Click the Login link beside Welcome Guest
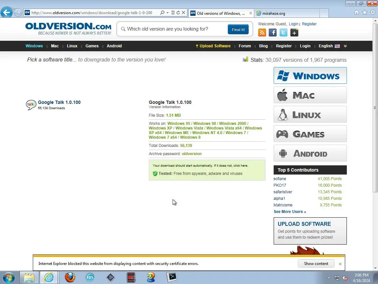Screen dimensions: 378x284 pyautogui.click(x=293, y=24)
